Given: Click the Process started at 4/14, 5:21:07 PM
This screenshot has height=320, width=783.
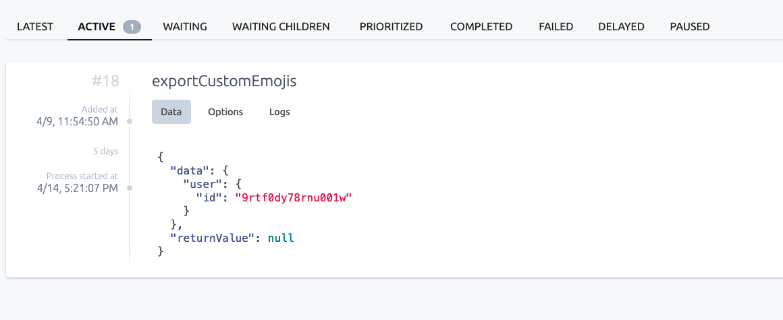Looking at the screenshot, I should (78, 188).
